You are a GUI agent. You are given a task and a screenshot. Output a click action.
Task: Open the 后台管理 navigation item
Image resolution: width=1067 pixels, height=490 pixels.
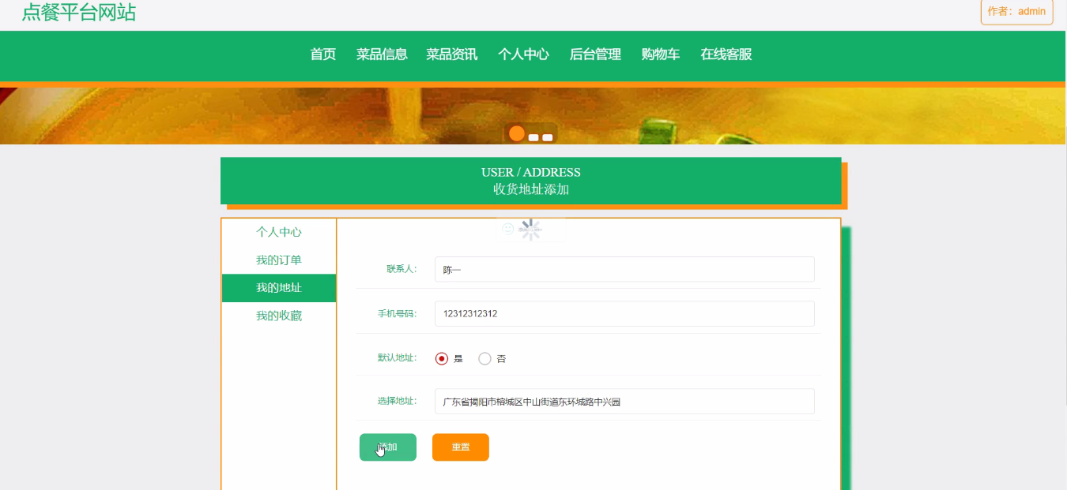pos(595,54)
